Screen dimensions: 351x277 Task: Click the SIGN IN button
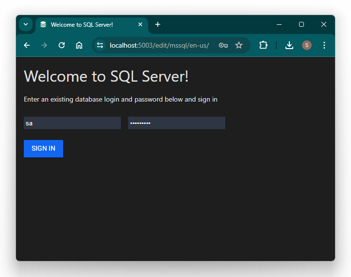[x=43, y=149]
